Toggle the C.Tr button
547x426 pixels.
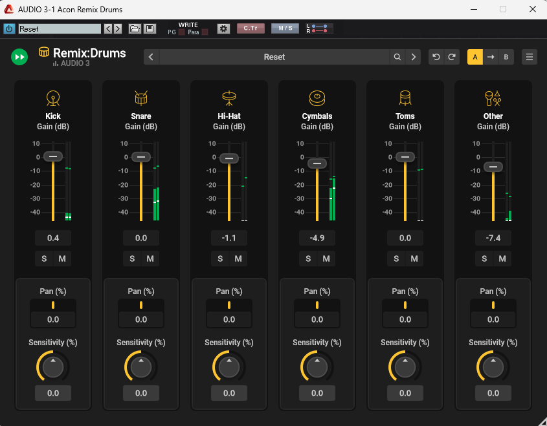coord(251,28)
